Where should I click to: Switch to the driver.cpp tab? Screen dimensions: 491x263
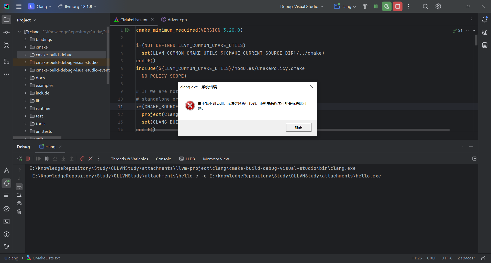(x=174, y=20)
